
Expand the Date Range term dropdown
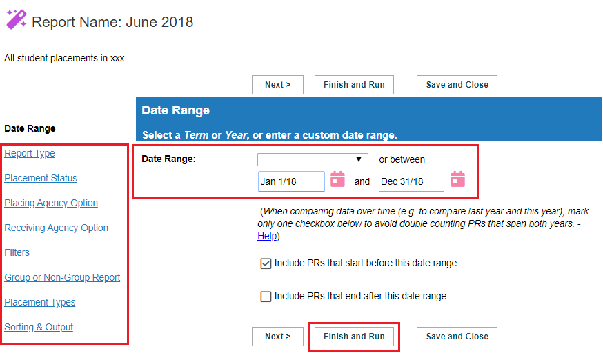pyautogui.click(x=313, y=159)
